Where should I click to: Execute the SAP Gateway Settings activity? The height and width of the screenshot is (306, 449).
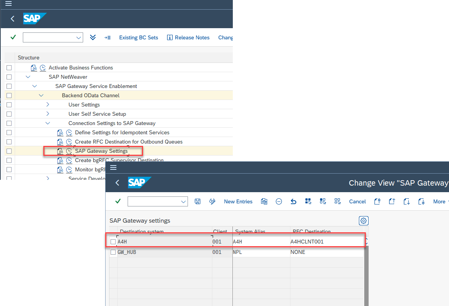tap(69, 151)
